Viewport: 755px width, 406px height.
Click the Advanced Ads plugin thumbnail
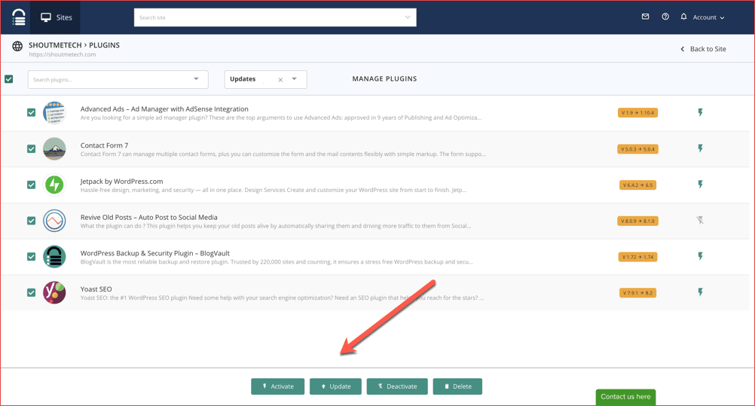54,113
